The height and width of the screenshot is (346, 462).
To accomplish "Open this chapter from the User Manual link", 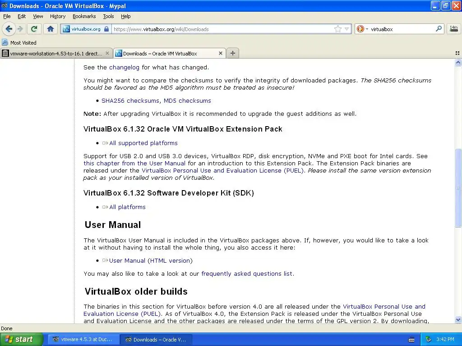I will [x=134, y=163].
